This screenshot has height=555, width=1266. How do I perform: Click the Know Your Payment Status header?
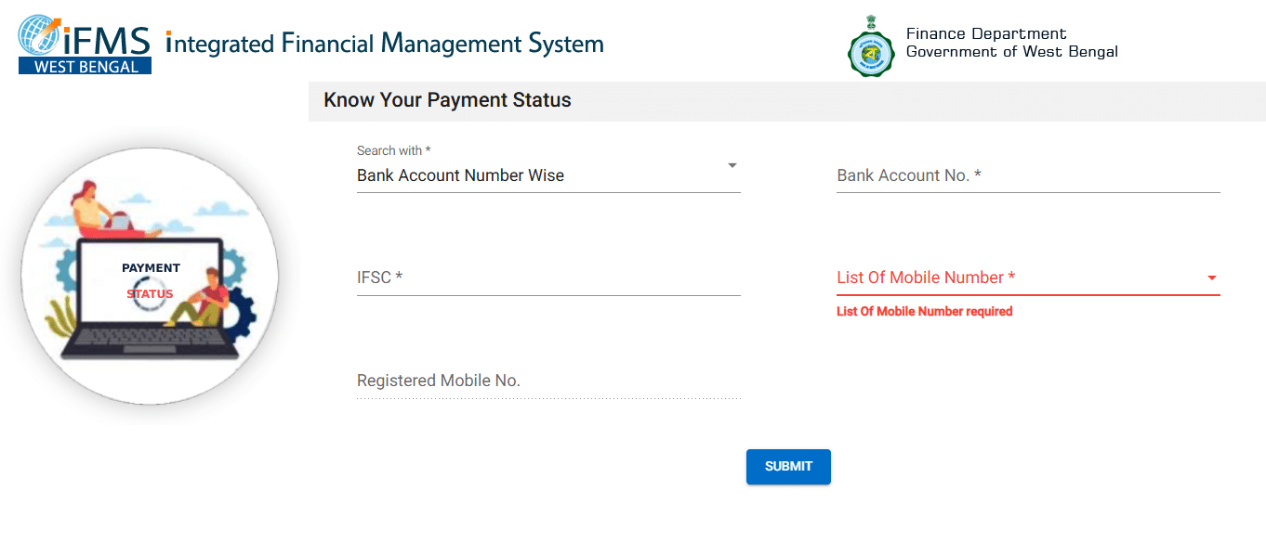point(447,99)
